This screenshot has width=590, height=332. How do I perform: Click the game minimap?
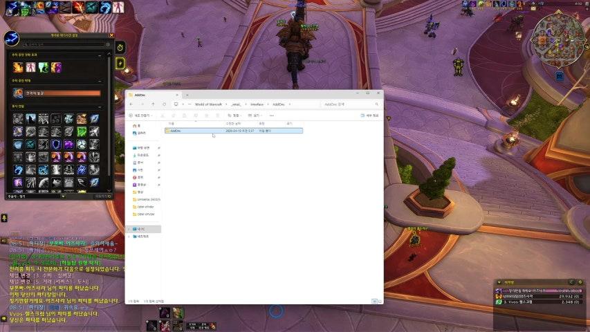click(557, 40)
